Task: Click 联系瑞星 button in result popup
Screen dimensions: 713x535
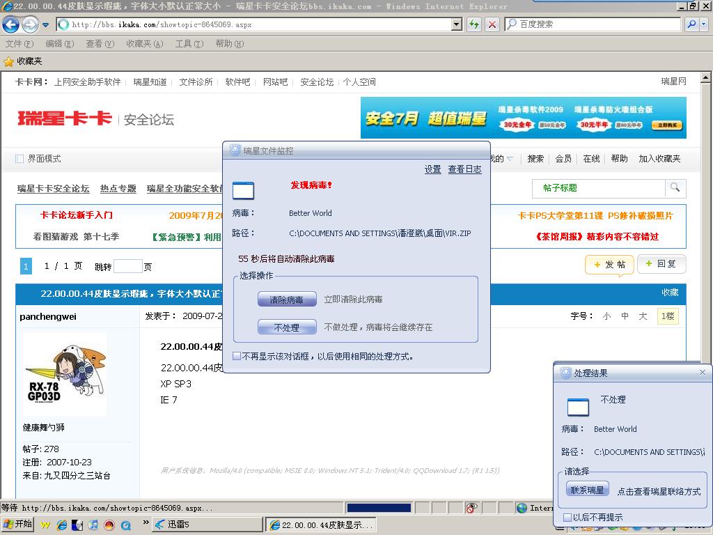Action: (587, 490)
